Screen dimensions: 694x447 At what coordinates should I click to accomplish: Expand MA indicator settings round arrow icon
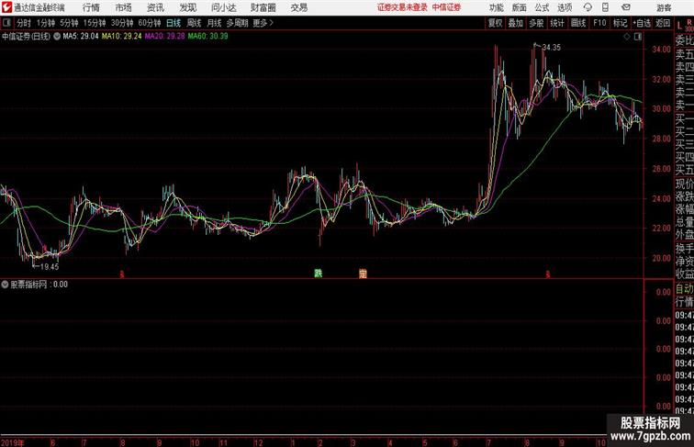[57, 37]
